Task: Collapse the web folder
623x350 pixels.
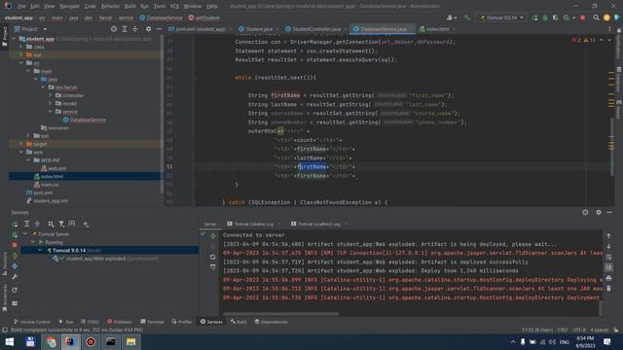Action: coord(21,152)
